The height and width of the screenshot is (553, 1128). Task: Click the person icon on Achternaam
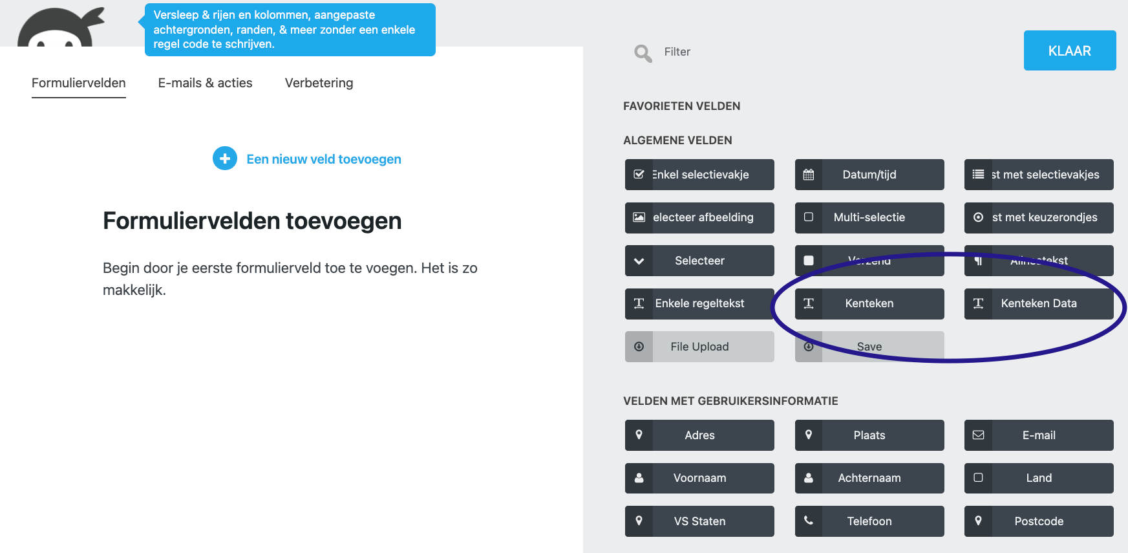click(809, 478)
